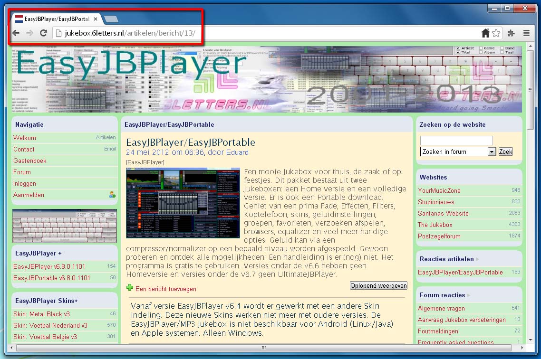This screenshot has width=541, height=359.
Task: Click the EasyJBPlayer/EasyJBPortable article title
Action: (191, 142)
